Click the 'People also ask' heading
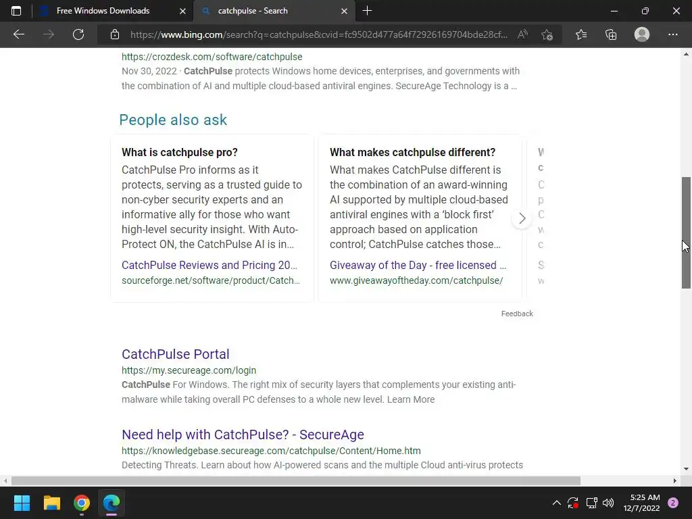The width and height of the screenshot is (692, 519). coord(173,120)
